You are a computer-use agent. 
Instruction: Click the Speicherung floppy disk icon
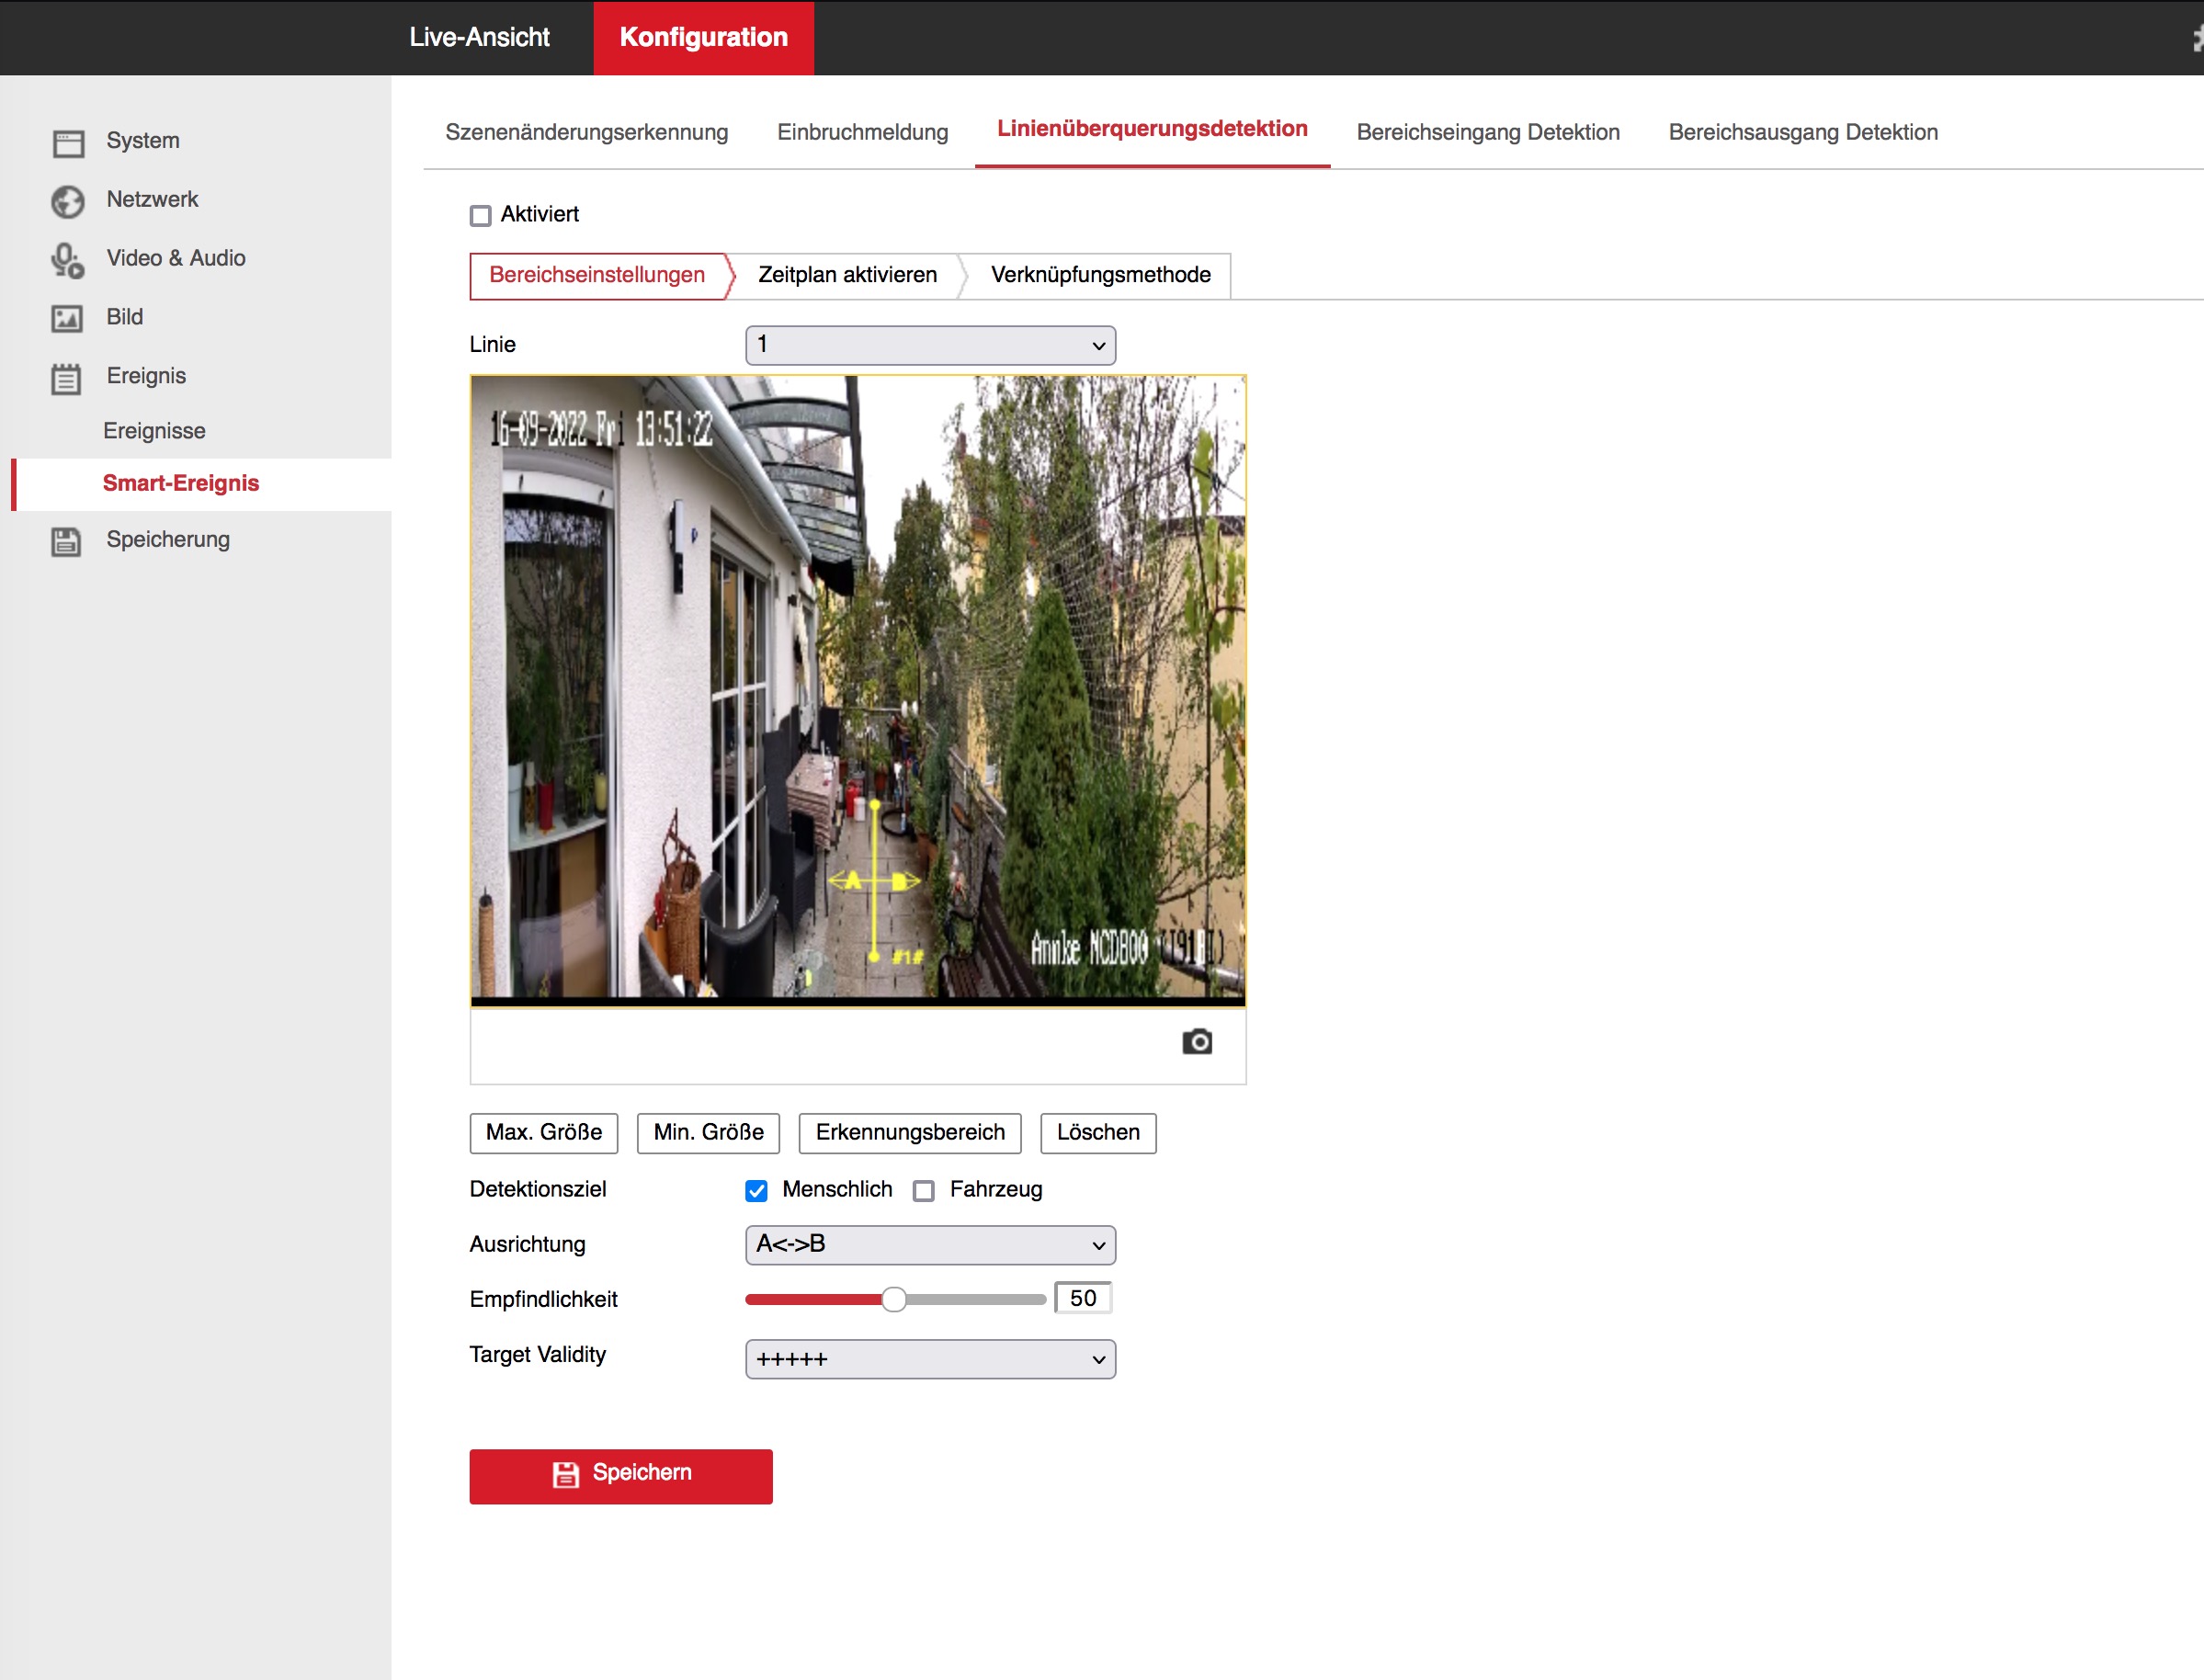tap(67, 541)
